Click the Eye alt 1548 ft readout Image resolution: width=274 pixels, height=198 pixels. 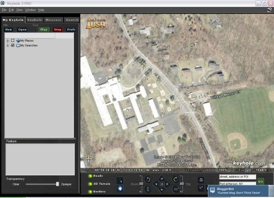click(253, 170)
